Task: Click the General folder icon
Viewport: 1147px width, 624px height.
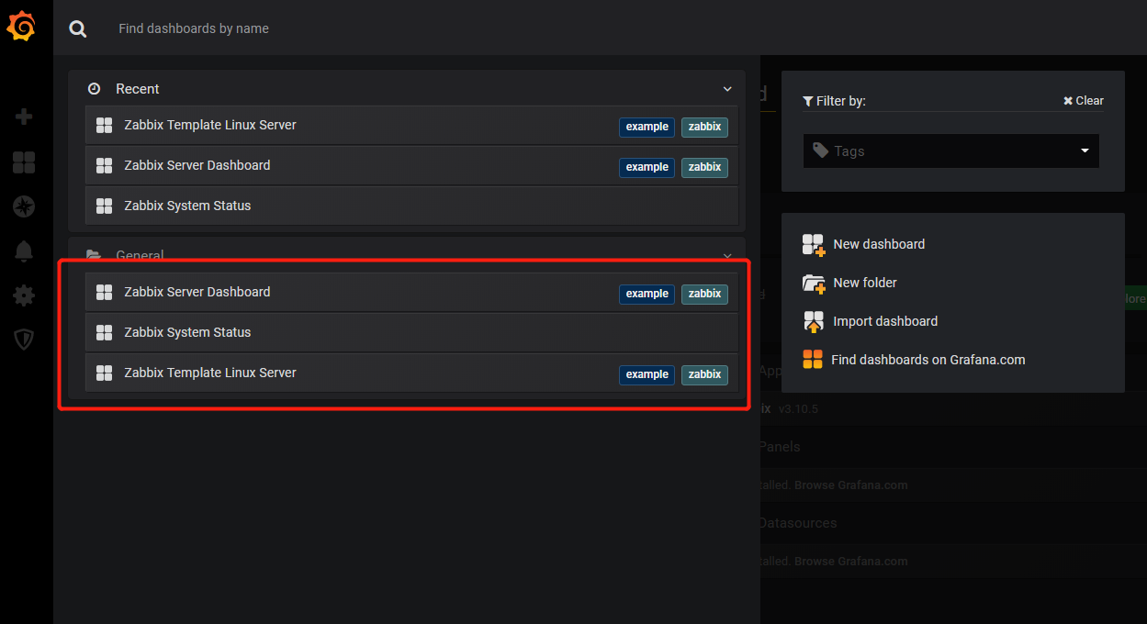Action: (94, 255)
